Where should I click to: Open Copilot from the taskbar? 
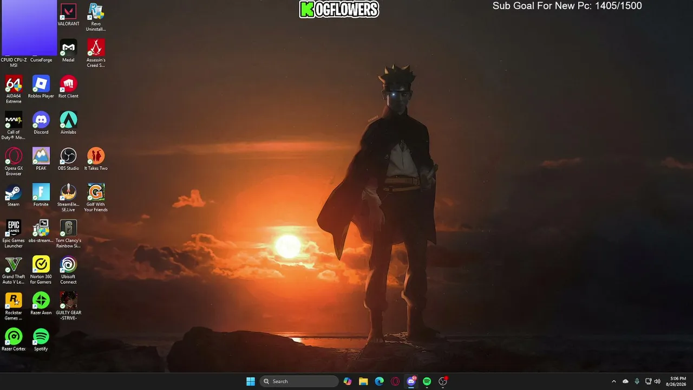point(348,381)
